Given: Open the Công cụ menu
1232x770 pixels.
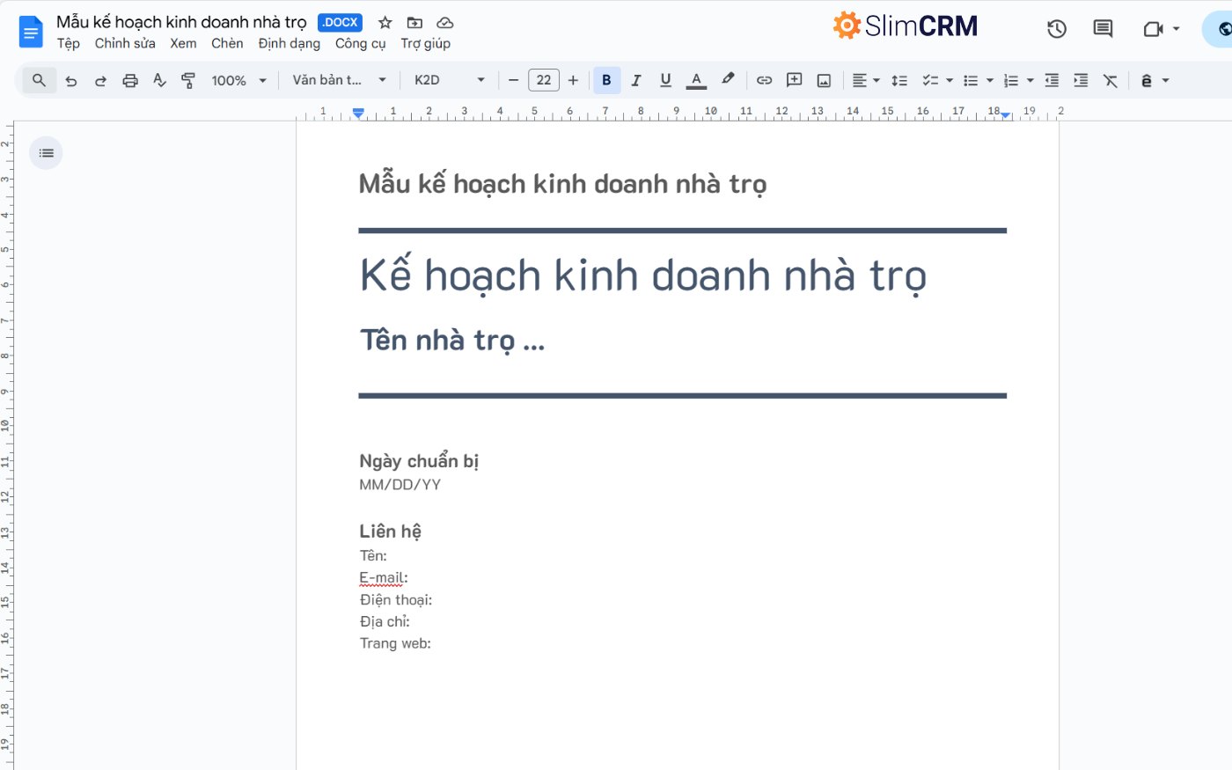Looking at the screenshot, I should click(360, 43).
